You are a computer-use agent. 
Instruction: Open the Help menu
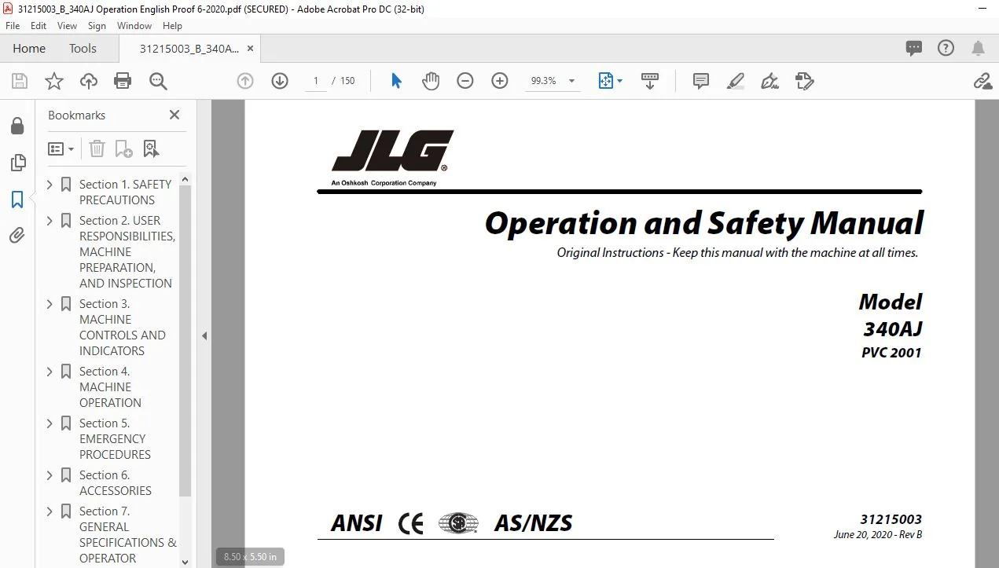(x=172, y=26)
